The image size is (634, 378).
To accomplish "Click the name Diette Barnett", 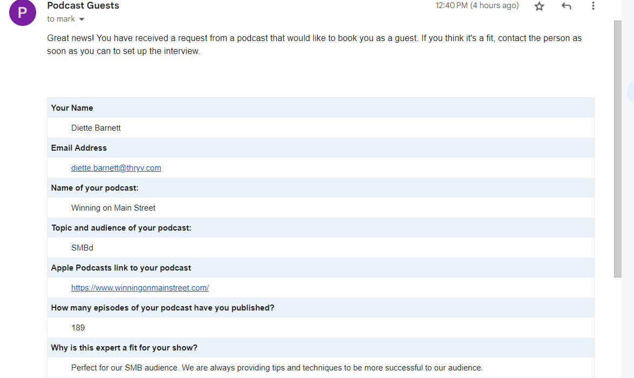I will point(96,128).
